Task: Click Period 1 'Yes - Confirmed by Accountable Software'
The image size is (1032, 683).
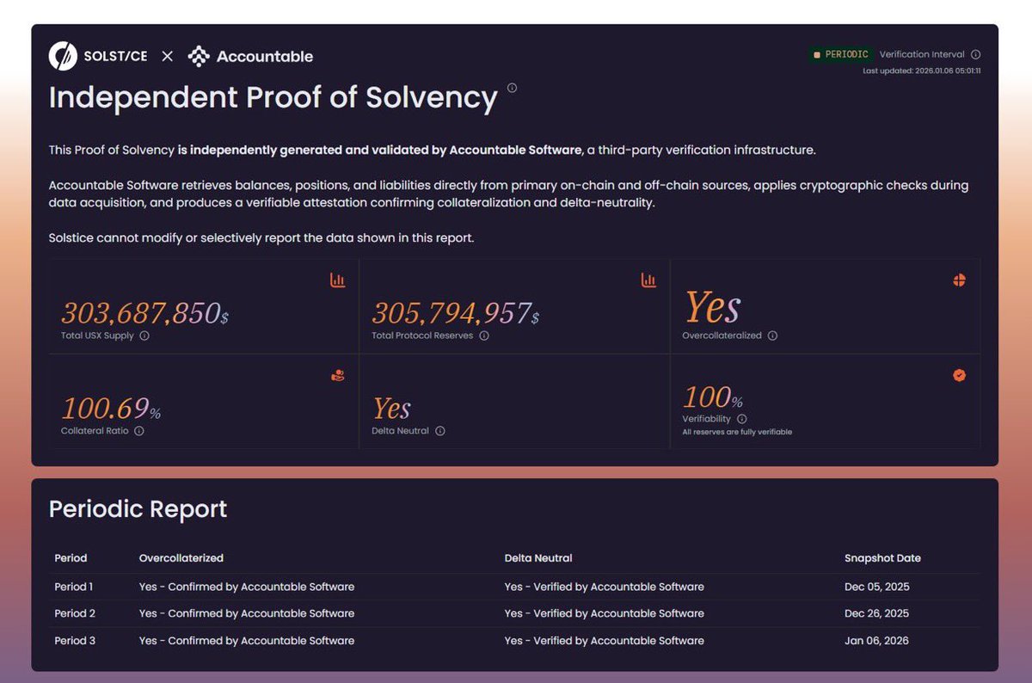Action: pyautogui.click(x=247, y=587)
